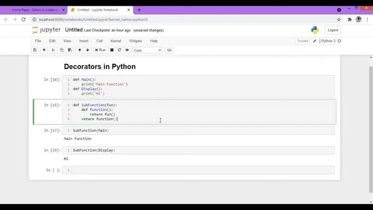Click the SubFunction(Display) code cell
373x210 pixels.
point(198,150)
